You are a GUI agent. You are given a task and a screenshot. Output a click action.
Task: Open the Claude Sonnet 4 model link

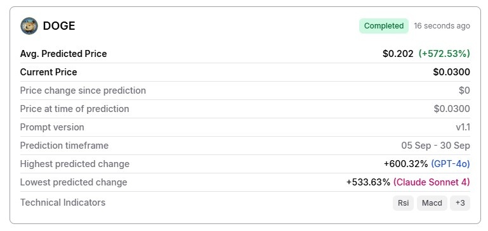(432, 182)
